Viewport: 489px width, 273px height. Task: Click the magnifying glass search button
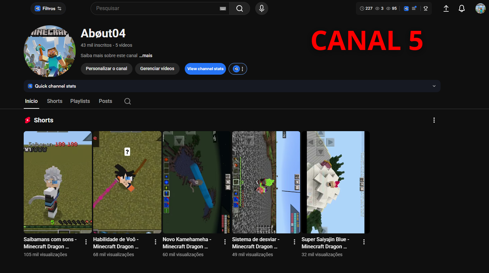point(239,8)
